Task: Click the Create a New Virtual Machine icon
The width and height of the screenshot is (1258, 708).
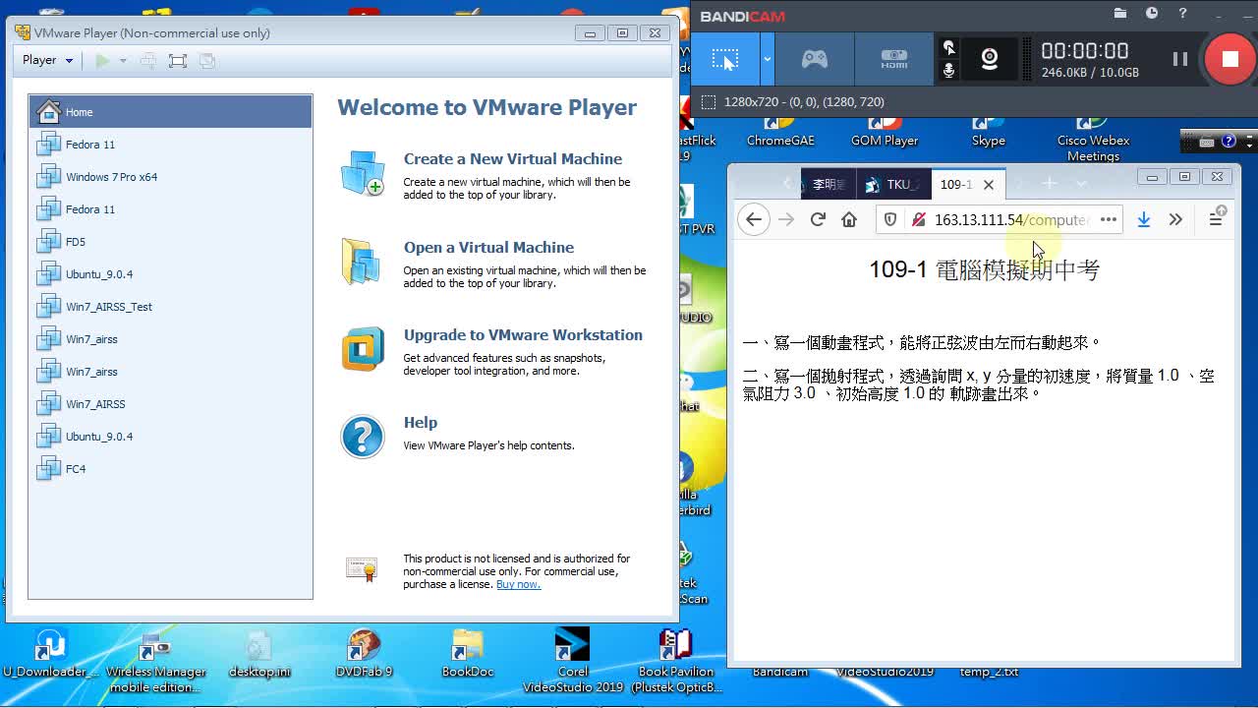Action: click(x=362, y=173)
